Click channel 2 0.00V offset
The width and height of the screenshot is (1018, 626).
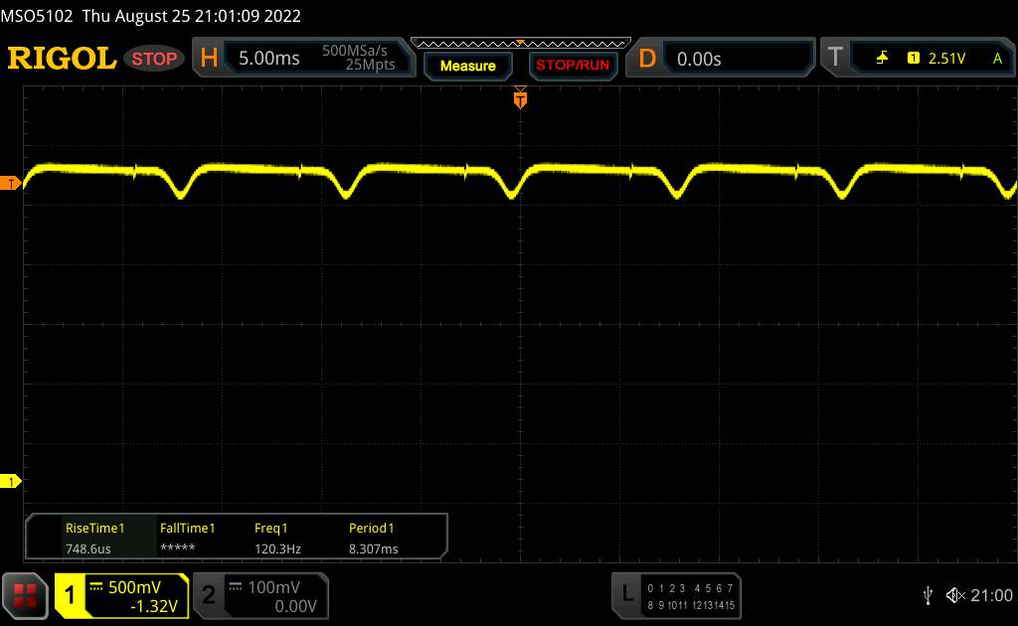pos(295,606)
